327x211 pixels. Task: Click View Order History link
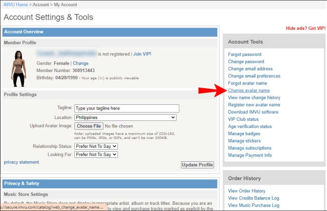click(247, 191)
